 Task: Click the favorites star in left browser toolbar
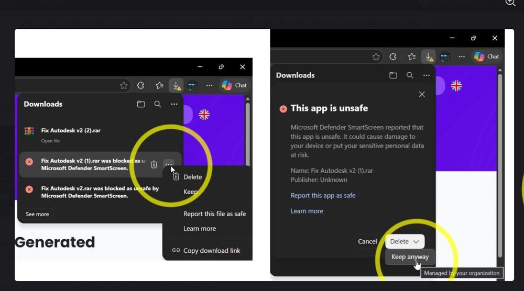[124, 85]
